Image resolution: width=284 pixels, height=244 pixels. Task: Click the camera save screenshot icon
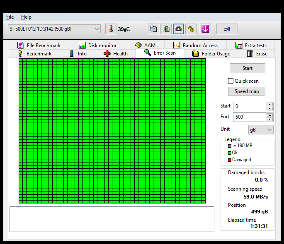pyautogui.click(x=178, y=29)
